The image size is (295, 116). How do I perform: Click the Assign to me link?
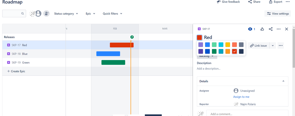241,97
